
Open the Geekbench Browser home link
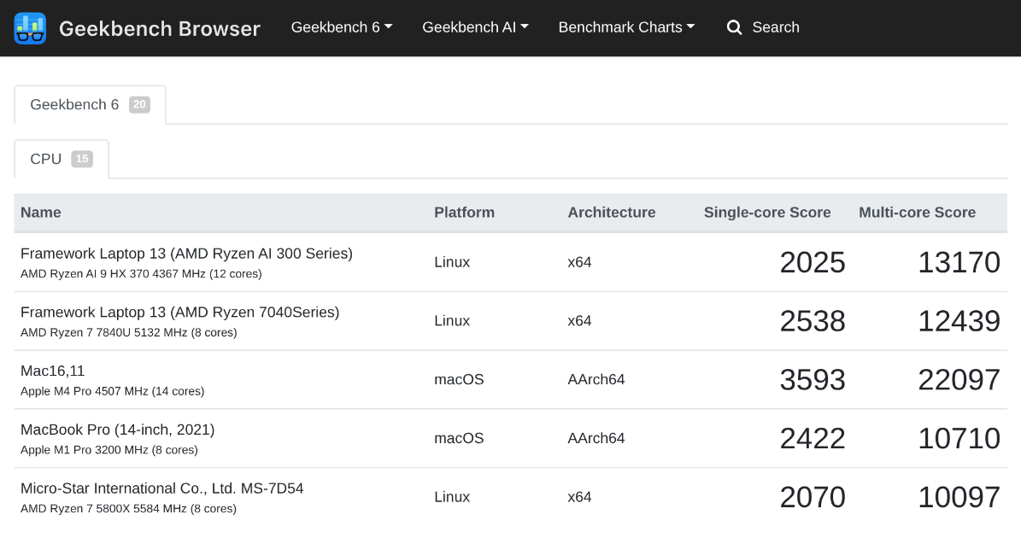[x=160, y=29]
